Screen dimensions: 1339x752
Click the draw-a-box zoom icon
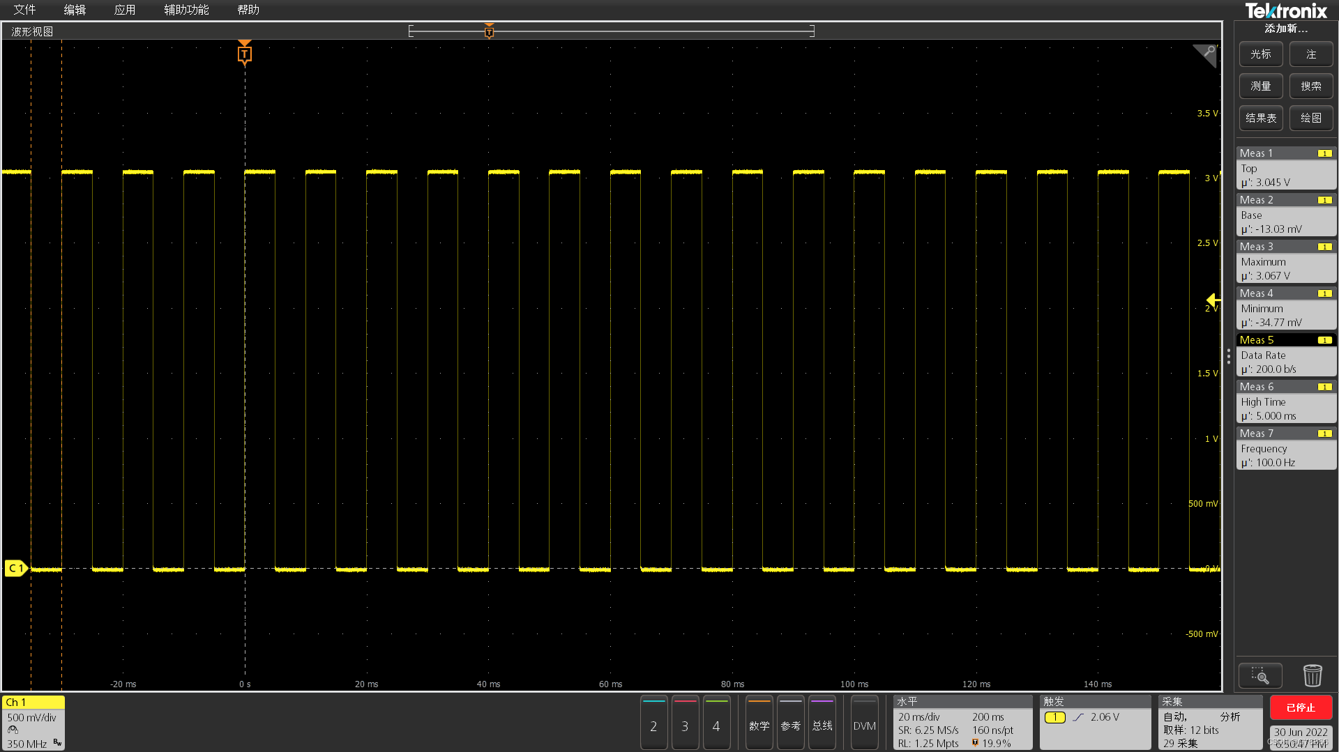tap(1260, 675)
